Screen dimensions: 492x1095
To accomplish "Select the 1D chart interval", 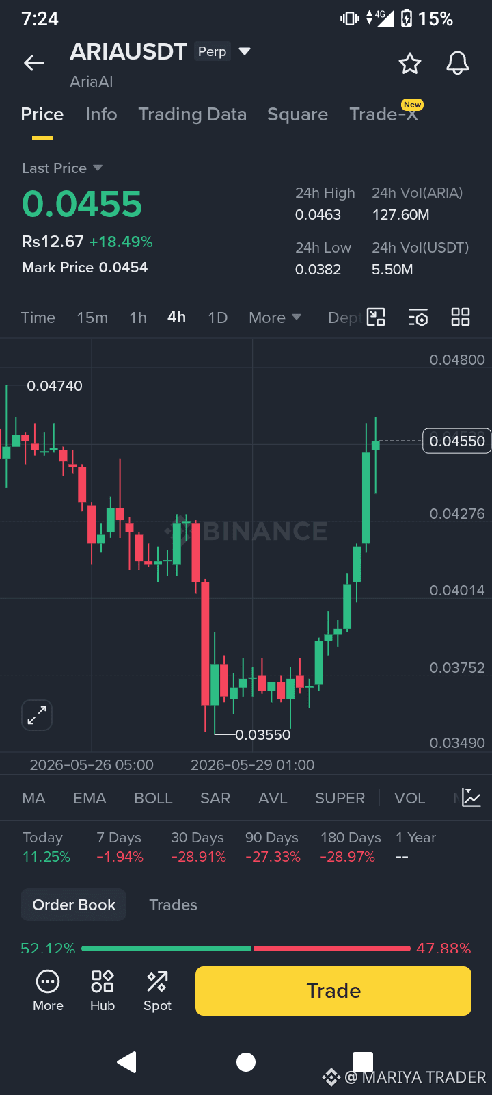I will pyautogui.click(x=218, y=318).
